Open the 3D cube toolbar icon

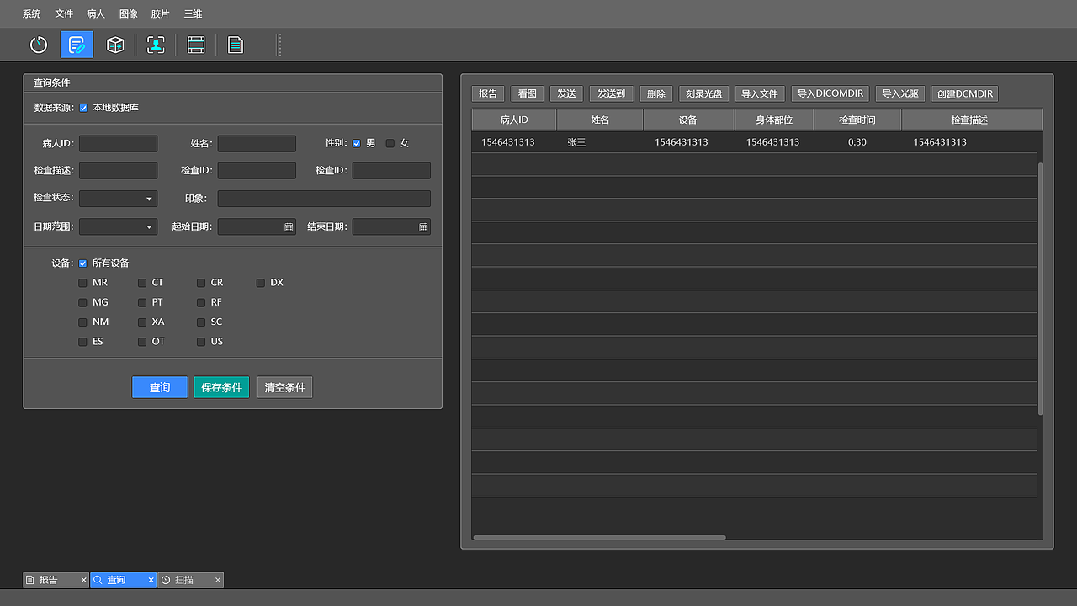115,45
